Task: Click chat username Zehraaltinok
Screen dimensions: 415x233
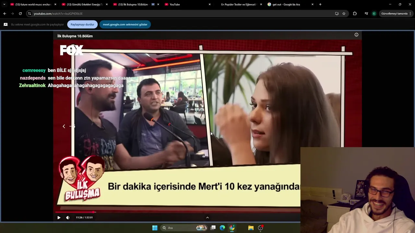Action: pos(32,85)
